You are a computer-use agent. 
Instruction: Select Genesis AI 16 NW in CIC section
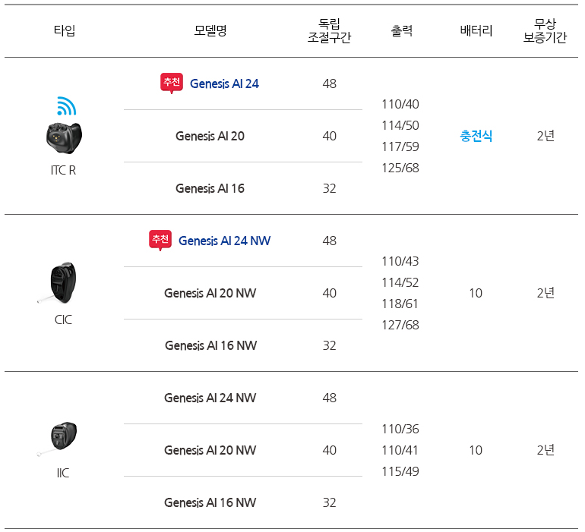(210, 345)
